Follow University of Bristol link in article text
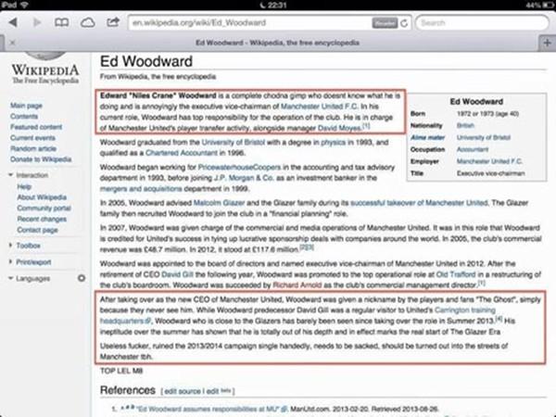556x417 pixels. coord(233,142)
